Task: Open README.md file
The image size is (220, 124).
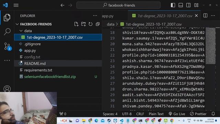Action: (x=58, y=63)
